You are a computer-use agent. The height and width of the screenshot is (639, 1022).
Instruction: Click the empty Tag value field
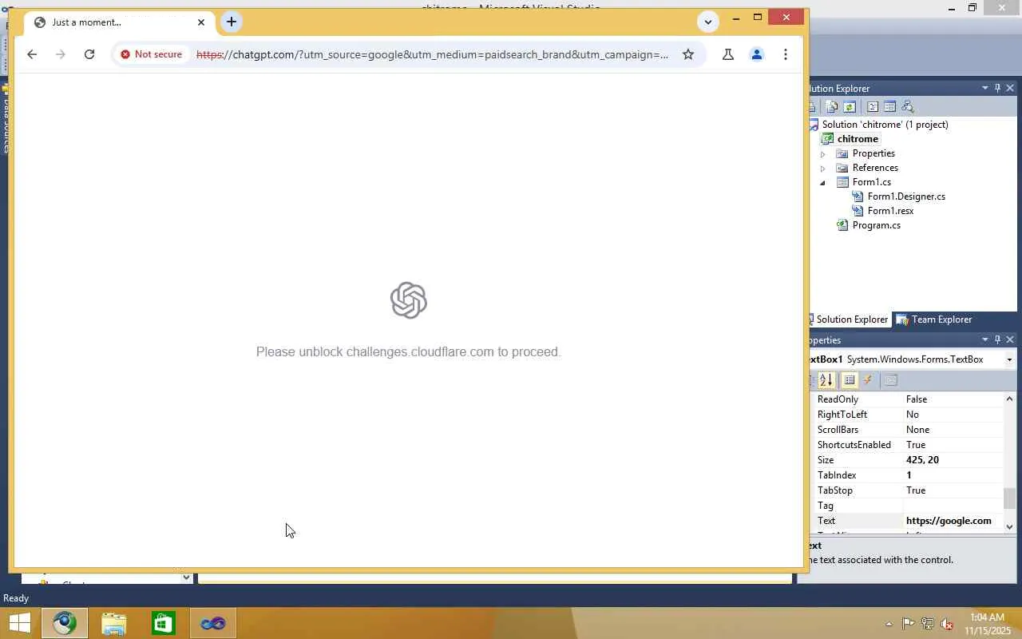point(953,506)
